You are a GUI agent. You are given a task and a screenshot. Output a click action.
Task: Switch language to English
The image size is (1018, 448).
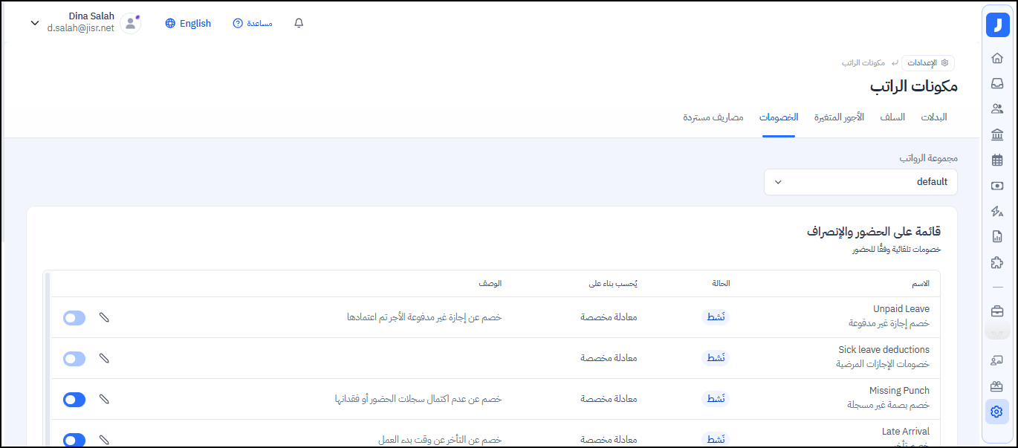(x=188, y=23)
